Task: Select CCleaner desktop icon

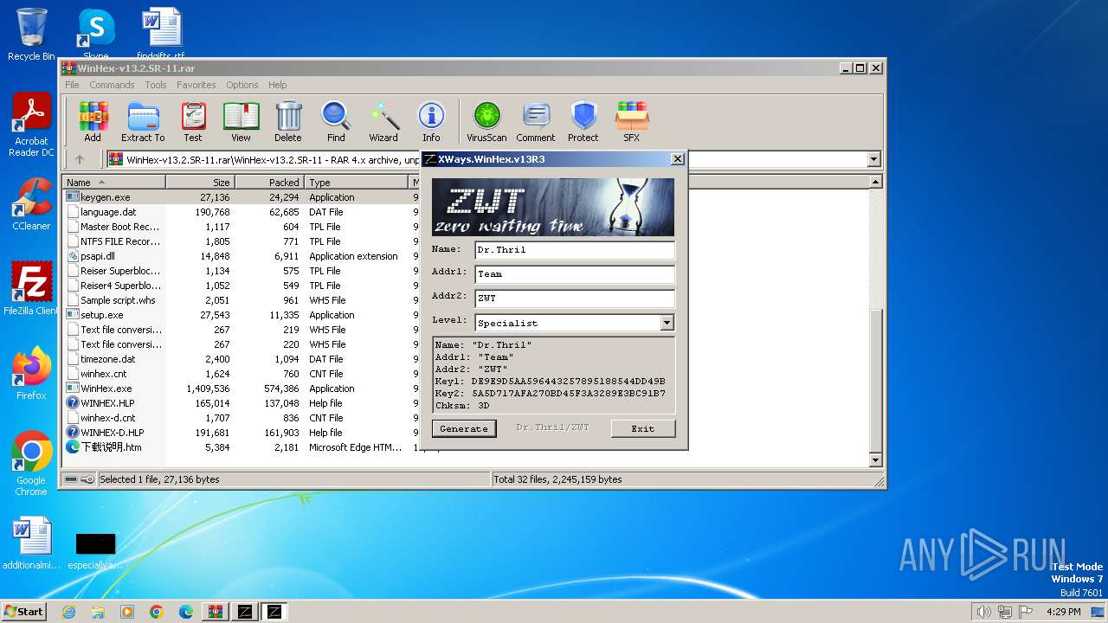Action: pos(31,204)
